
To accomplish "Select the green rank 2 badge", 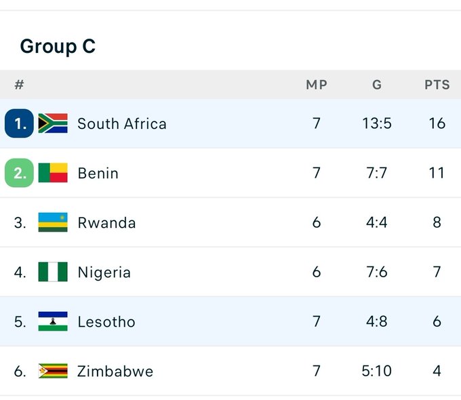I will pyautogui.click(x=19, y=173).
